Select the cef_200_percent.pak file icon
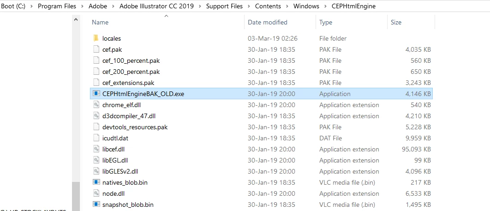Viewport: 490px width, 211px height. (x=96, y=72)
